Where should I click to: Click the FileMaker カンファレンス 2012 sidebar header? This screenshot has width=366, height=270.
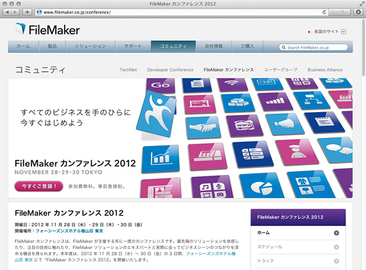point(298,217)
